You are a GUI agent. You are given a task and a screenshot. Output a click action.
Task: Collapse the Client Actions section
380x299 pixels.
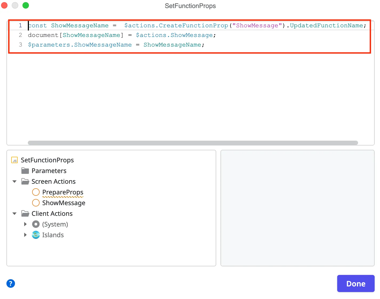click(x=14, y=213)
